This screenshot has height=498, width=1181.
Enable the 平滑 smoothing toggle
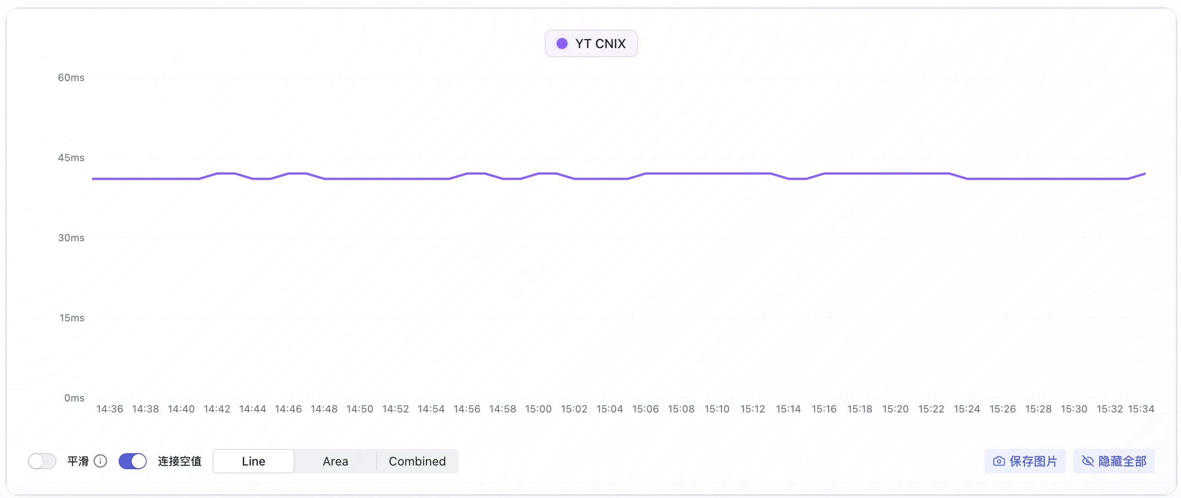pos(42,461)
